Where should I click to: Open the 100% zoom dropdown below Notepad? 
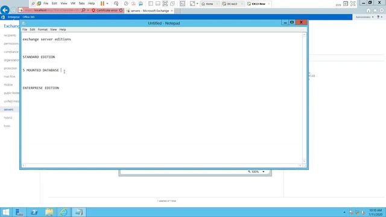(264, 172)
